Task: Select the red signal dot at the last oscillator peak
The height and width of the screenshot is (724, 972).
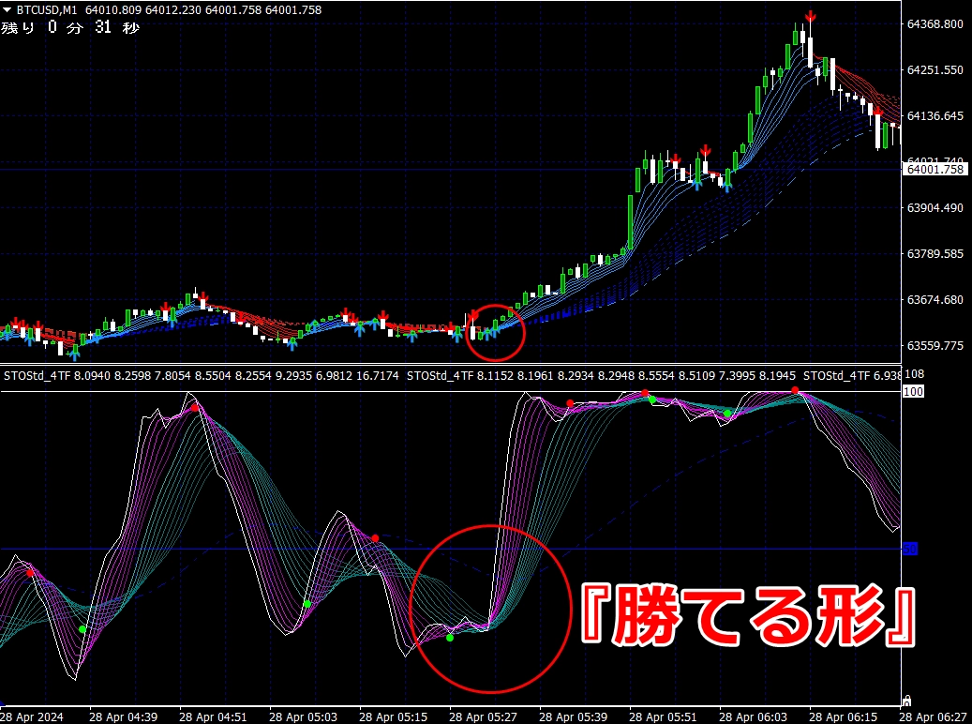Action: [796, 390]
